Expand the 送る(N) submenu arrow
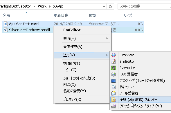 point(107,55)
